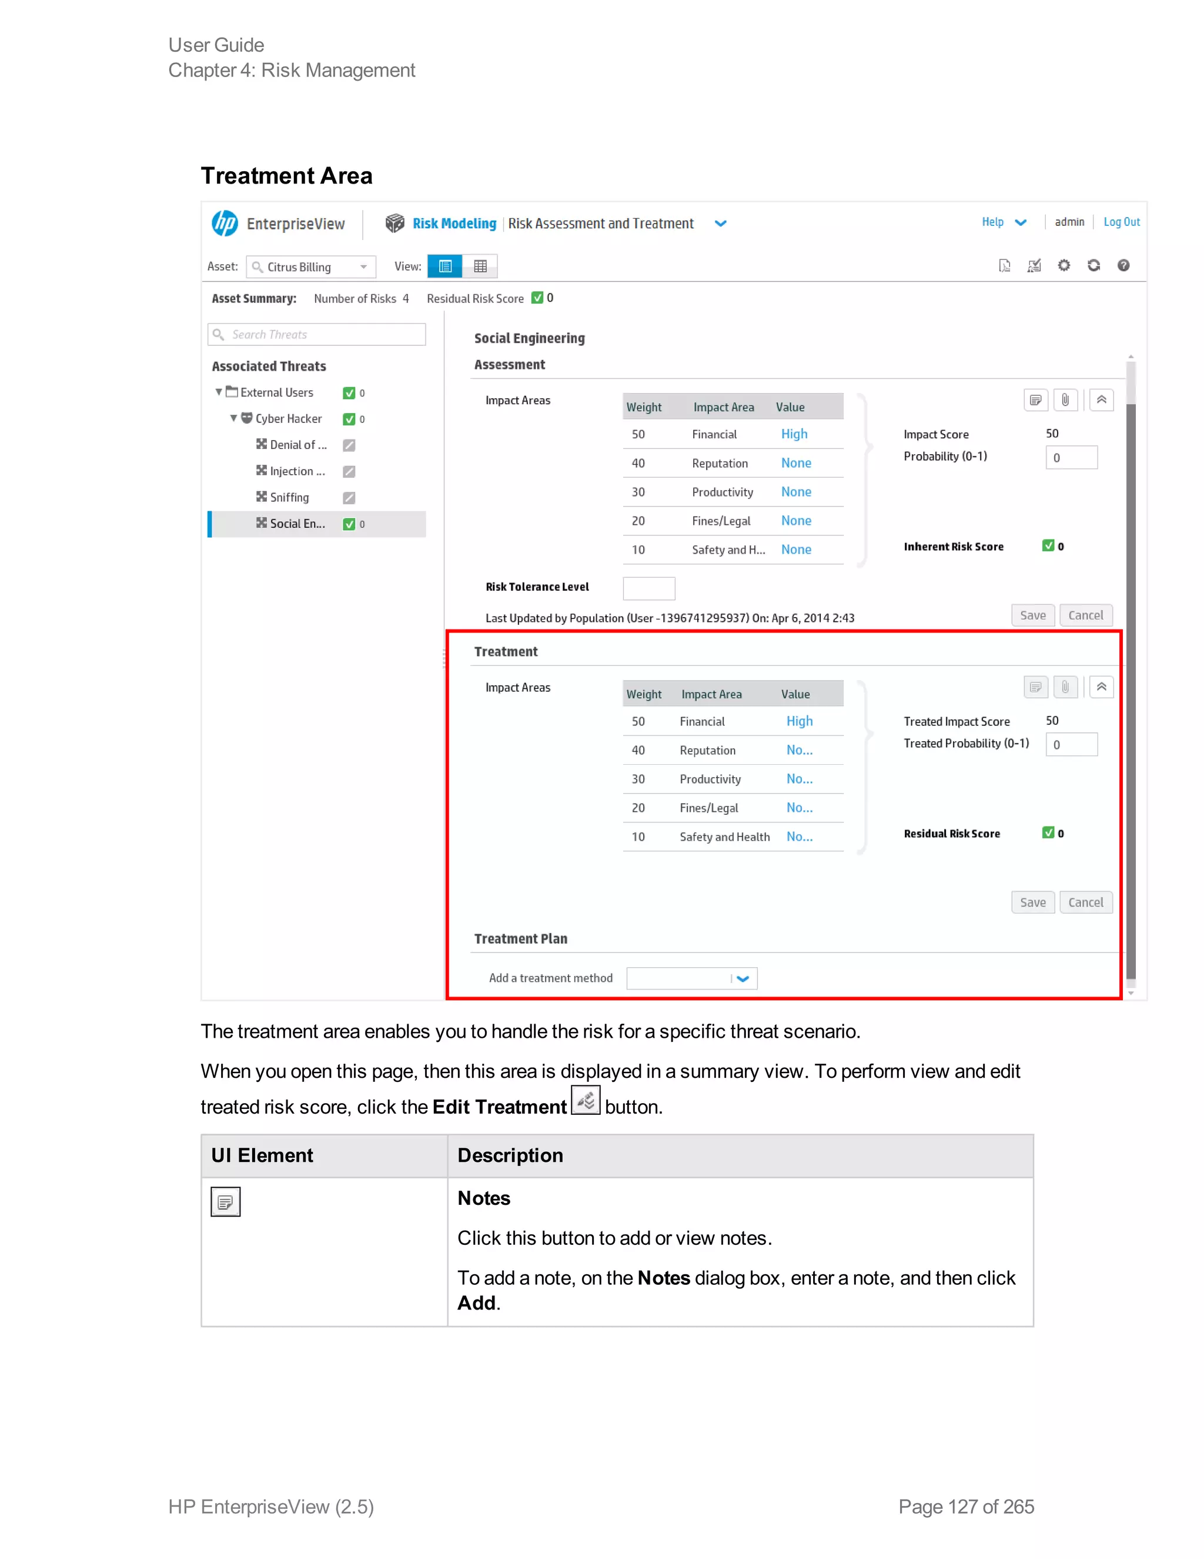Change Financial value High in Treatment
This screenshot has height=1559, width=1204.
[x=800, y=721]
